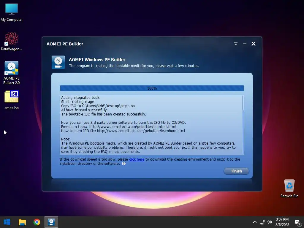
Task: Launch AOMEI PE Builder 2.0 shortcut
Action: [x=12, y=73]
